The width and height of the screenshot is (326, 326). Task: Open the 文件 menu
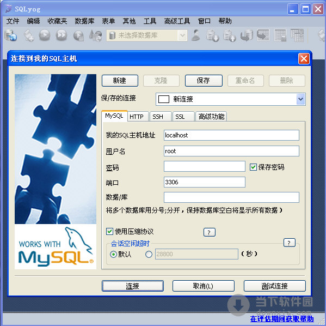click(x=13, y=21)
